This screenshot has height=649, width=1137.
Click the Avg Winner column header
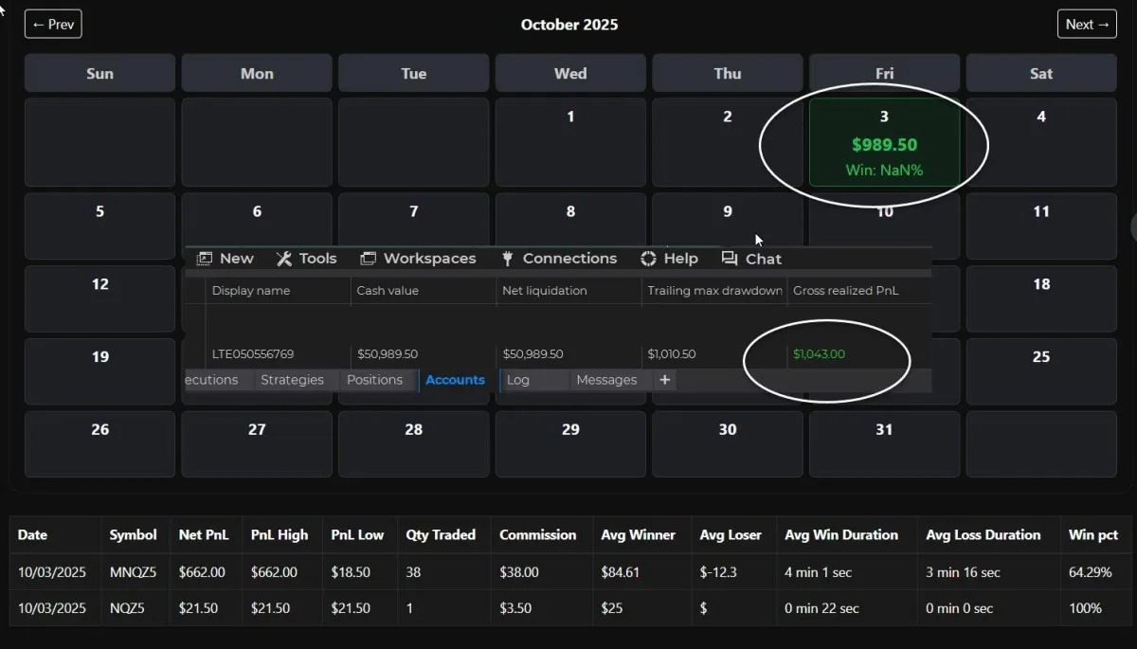click(639, 535)
